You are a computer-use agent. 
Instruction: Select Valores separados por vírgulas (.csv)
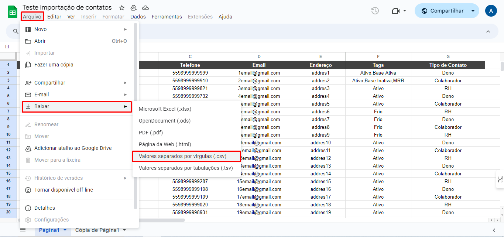click(x=182, y=156)
